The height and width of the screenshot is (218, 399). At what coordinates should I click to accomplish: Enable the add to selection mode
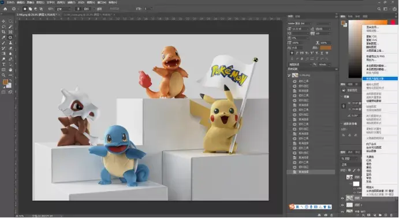tap(30, 9)
